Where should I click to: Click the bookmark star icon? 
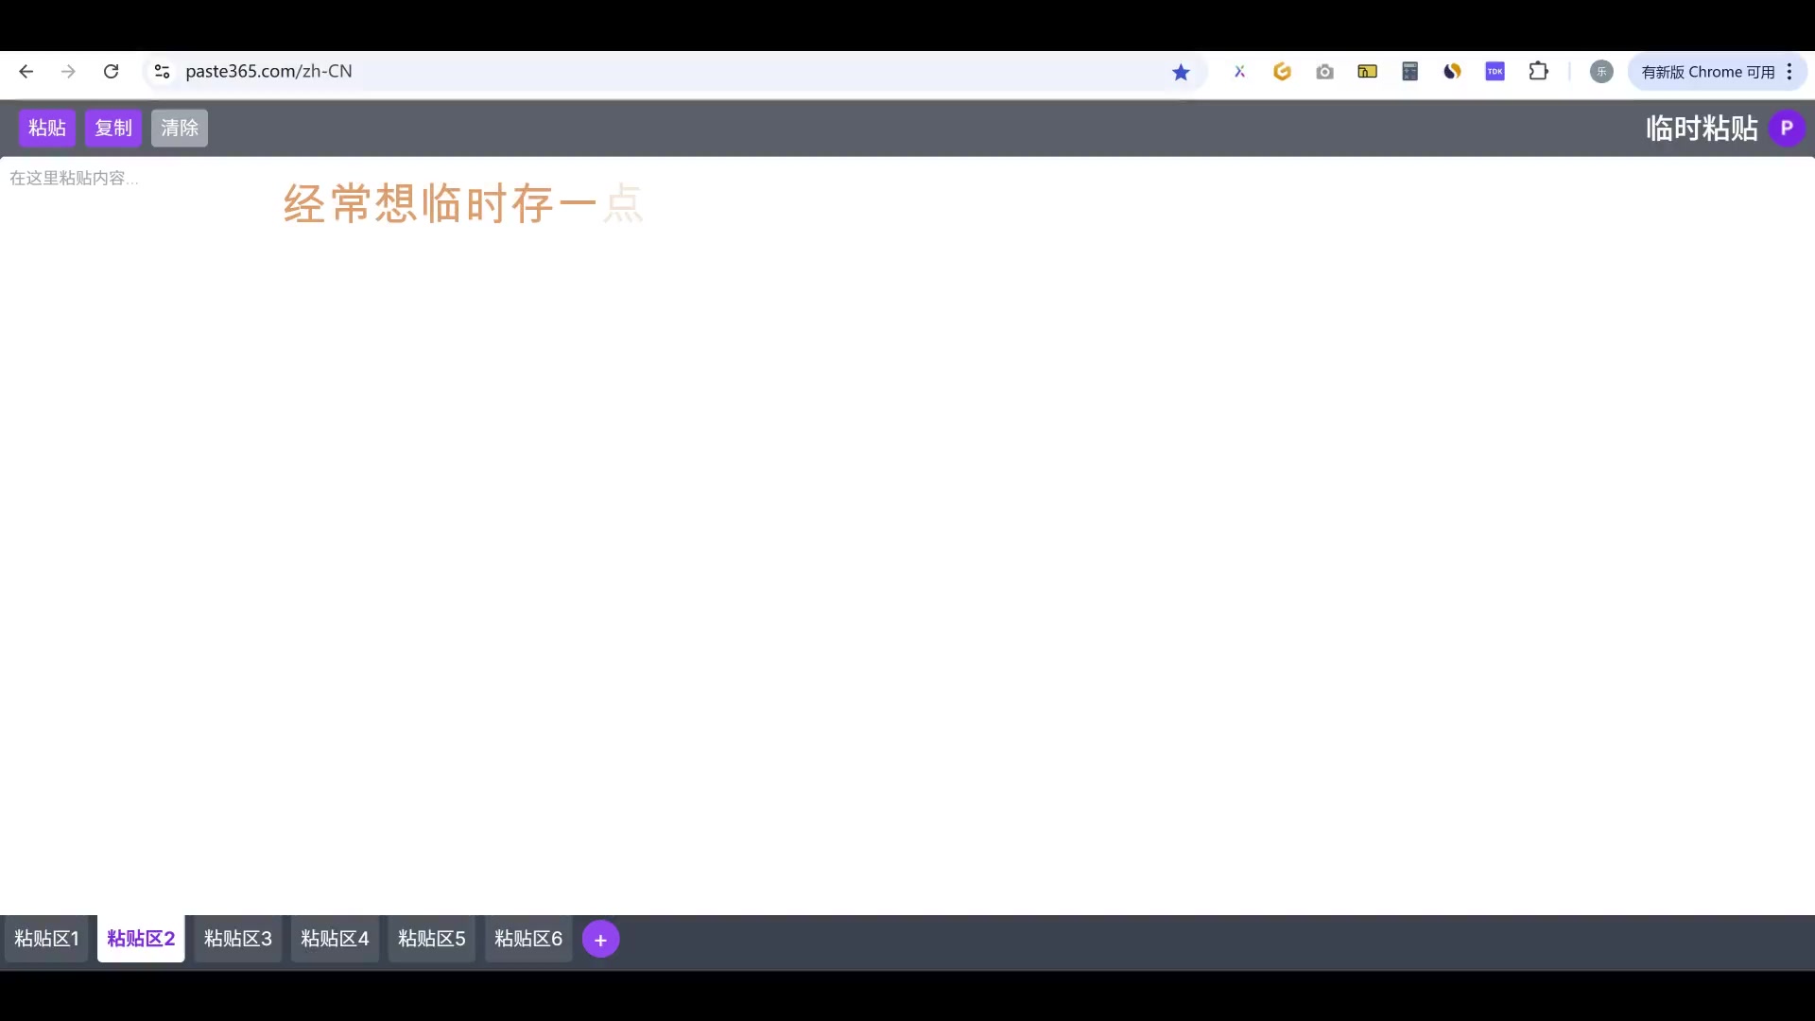tap(1181, 72)
